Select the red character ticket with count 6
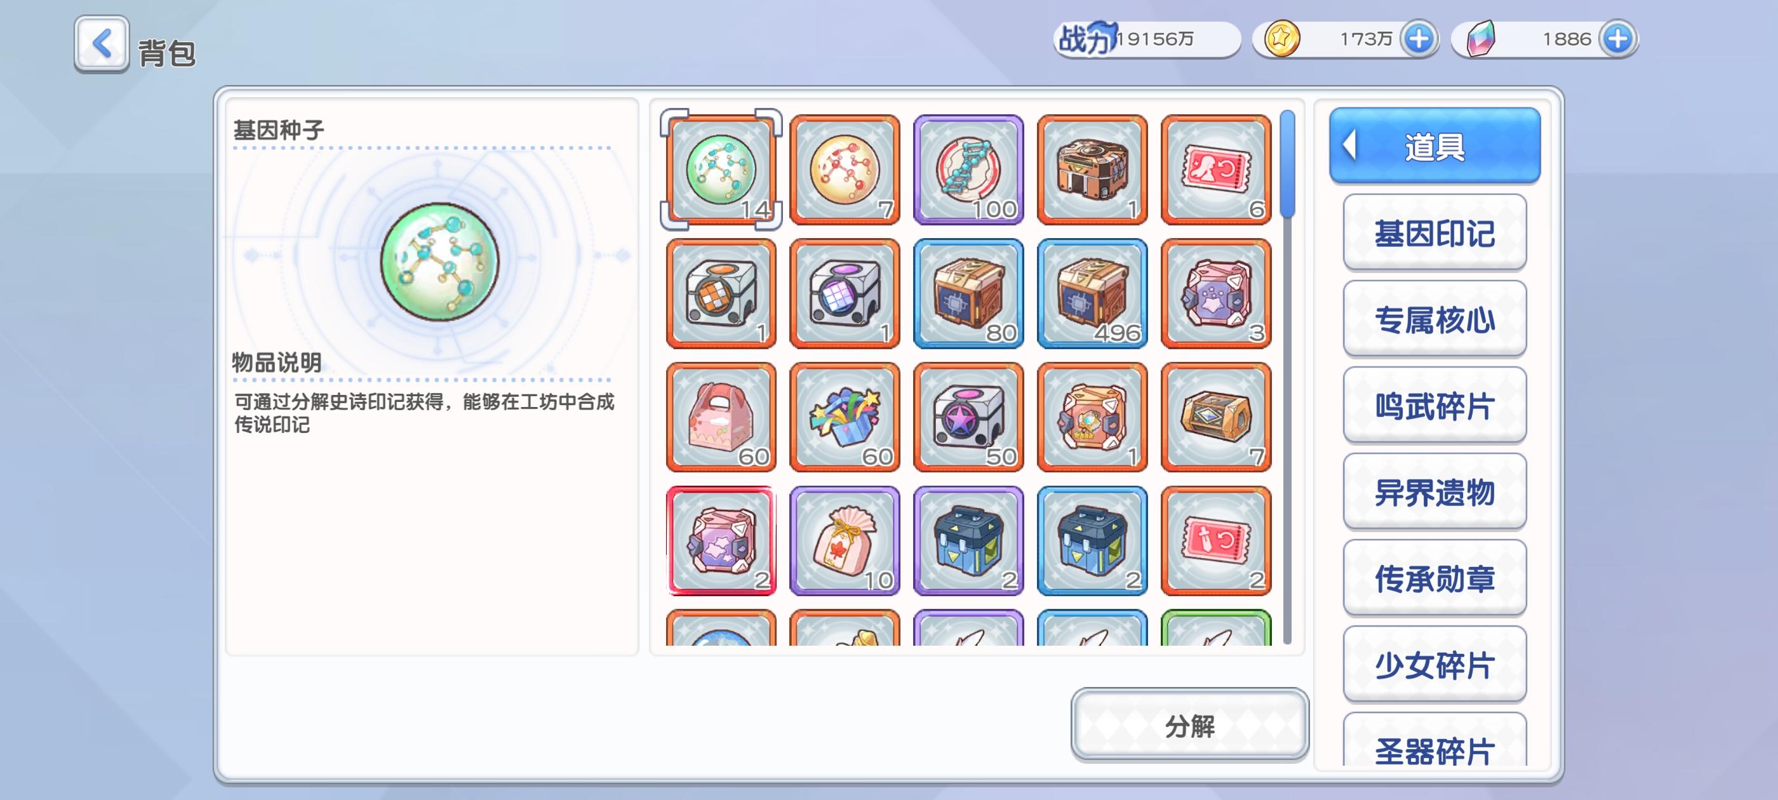 pos(1215,169)
